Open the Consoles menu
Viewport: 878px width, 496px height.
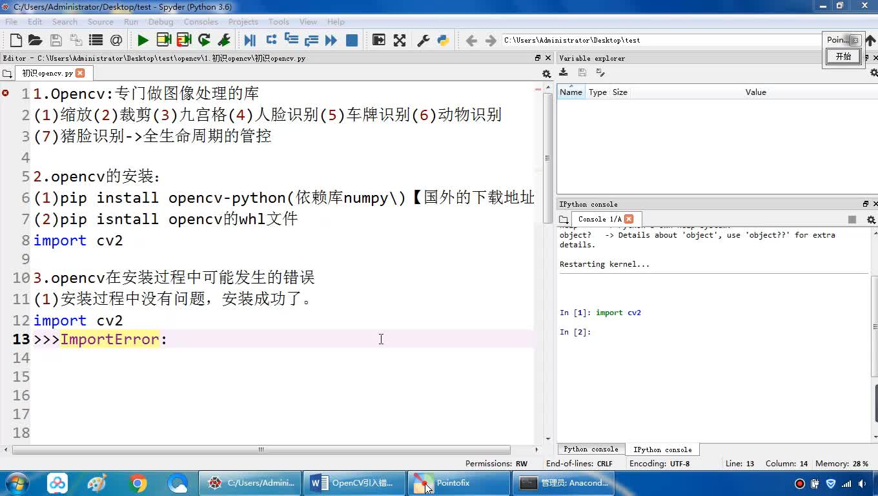click(200, 21)
